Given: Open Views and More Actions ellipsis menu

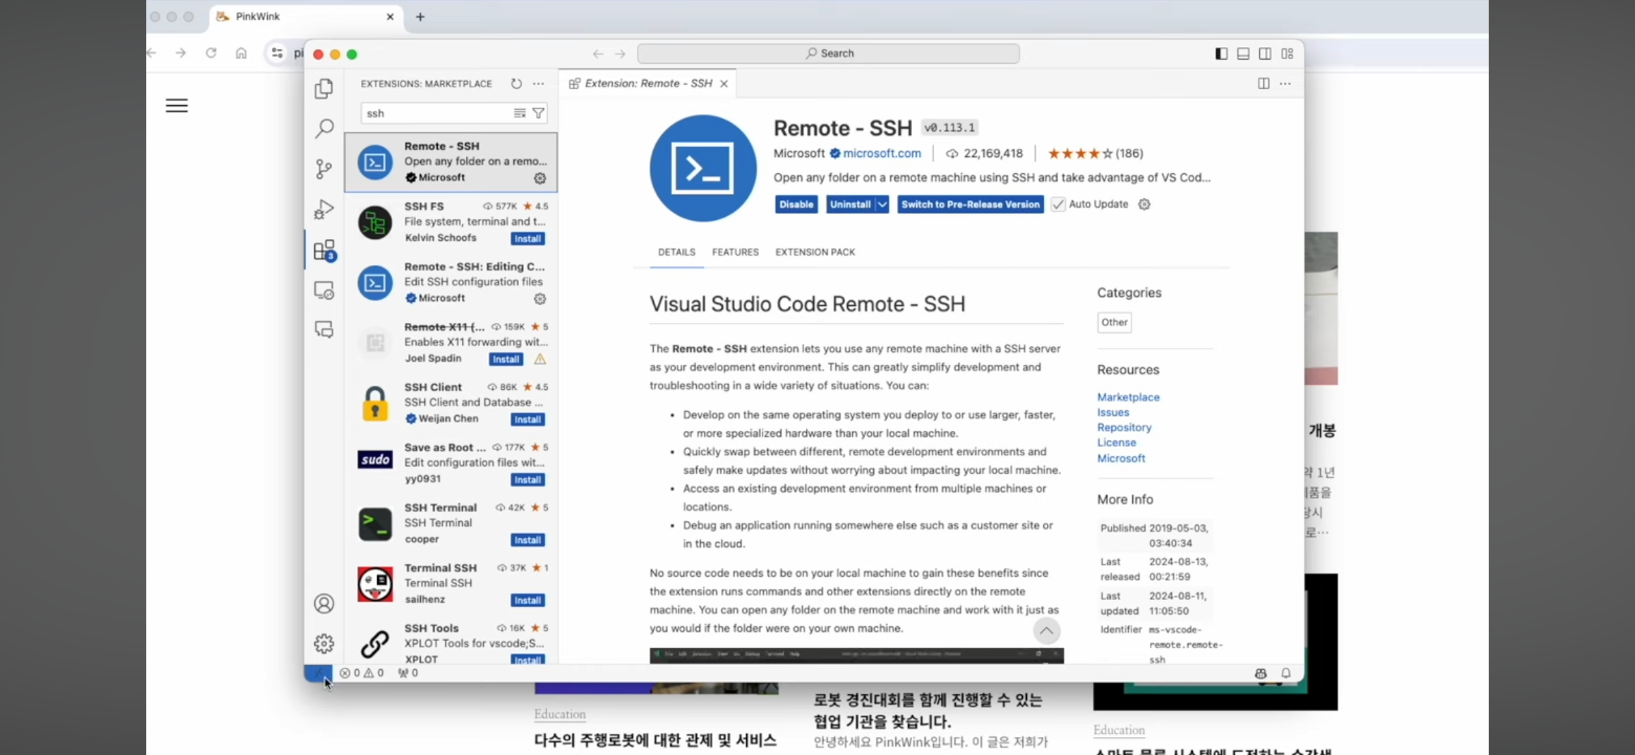Looking at the screenshot, I should pos(538,84).
